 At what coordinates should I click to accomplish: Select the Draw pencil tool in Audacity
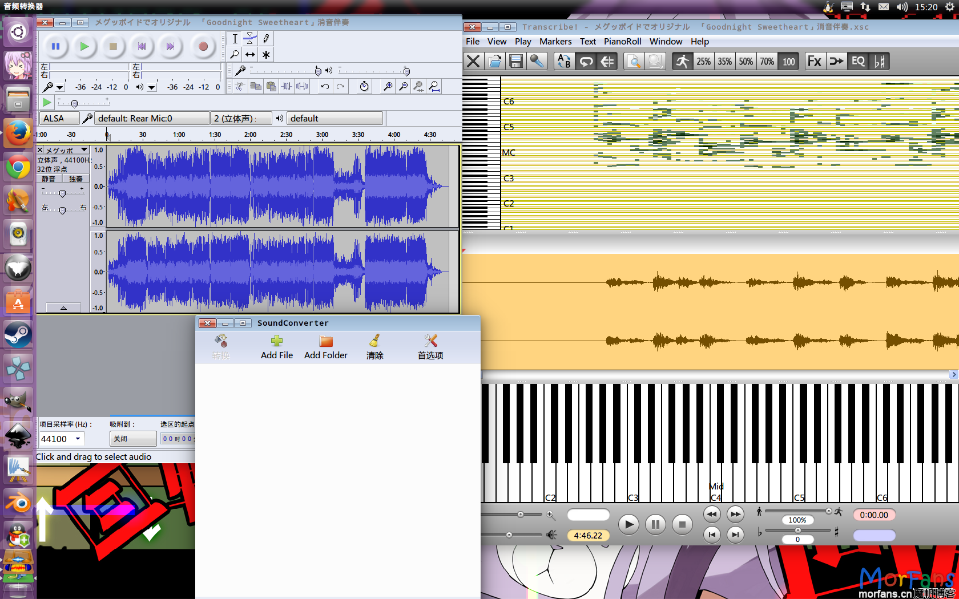(x=266, y=39)
